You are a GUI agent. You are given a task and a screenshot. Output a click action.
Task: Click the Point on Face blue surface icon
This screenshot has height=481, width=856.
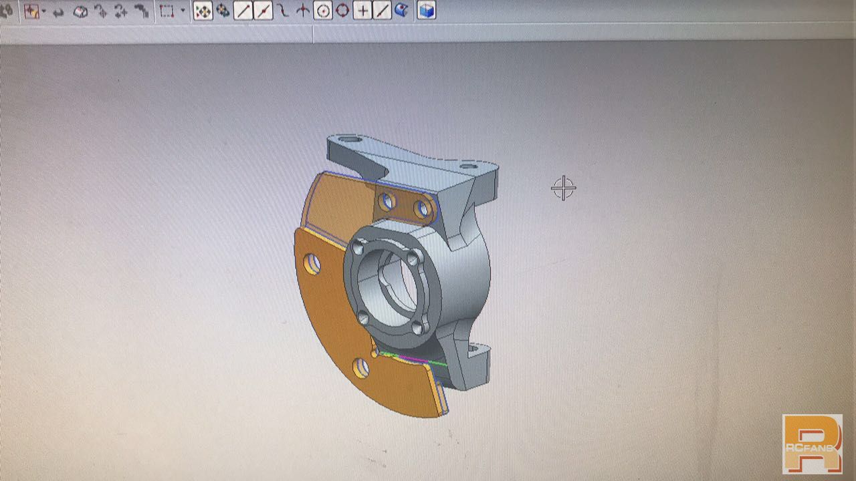pos(402,10)
